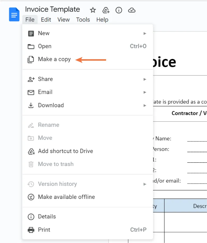The width and height of the screenshot is (207, 243).
Task: Click the Download arrow icon
Action: point(31,105)
